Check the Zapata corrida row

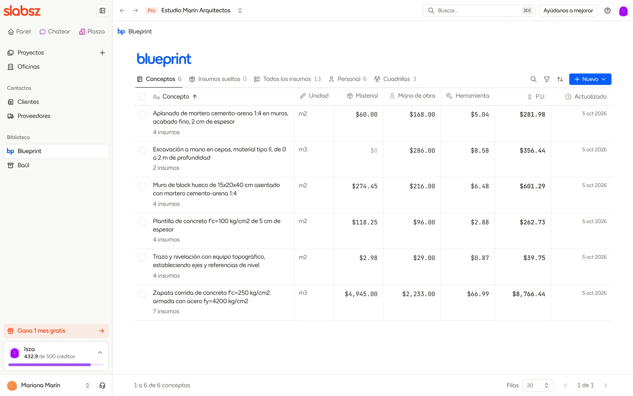click(142, 294)
